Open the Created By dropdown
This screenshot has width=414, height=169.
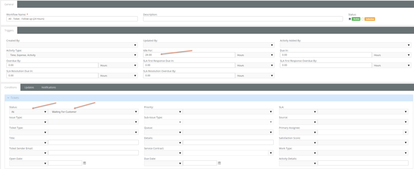point(72,45)
